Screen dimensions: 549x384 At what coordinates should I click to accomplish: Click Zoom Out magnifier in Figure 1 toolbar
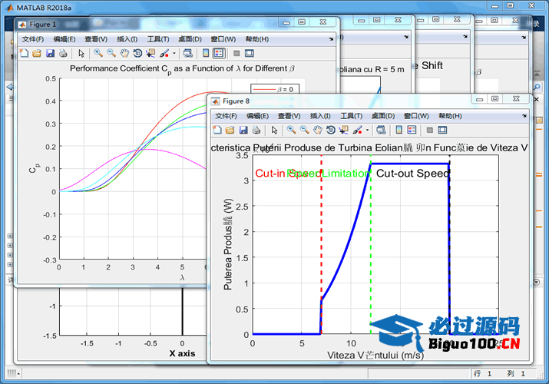point(111,53)
